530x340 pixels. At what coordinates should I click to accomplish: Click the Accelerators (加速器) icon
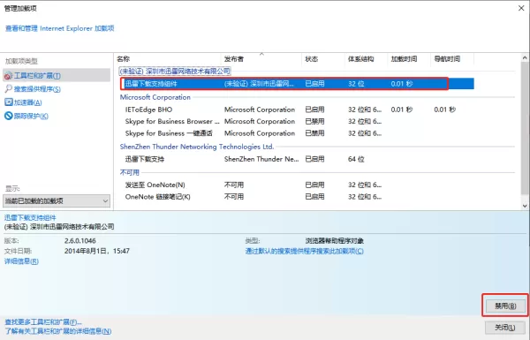pyautogui.click(x=9, y=102)
